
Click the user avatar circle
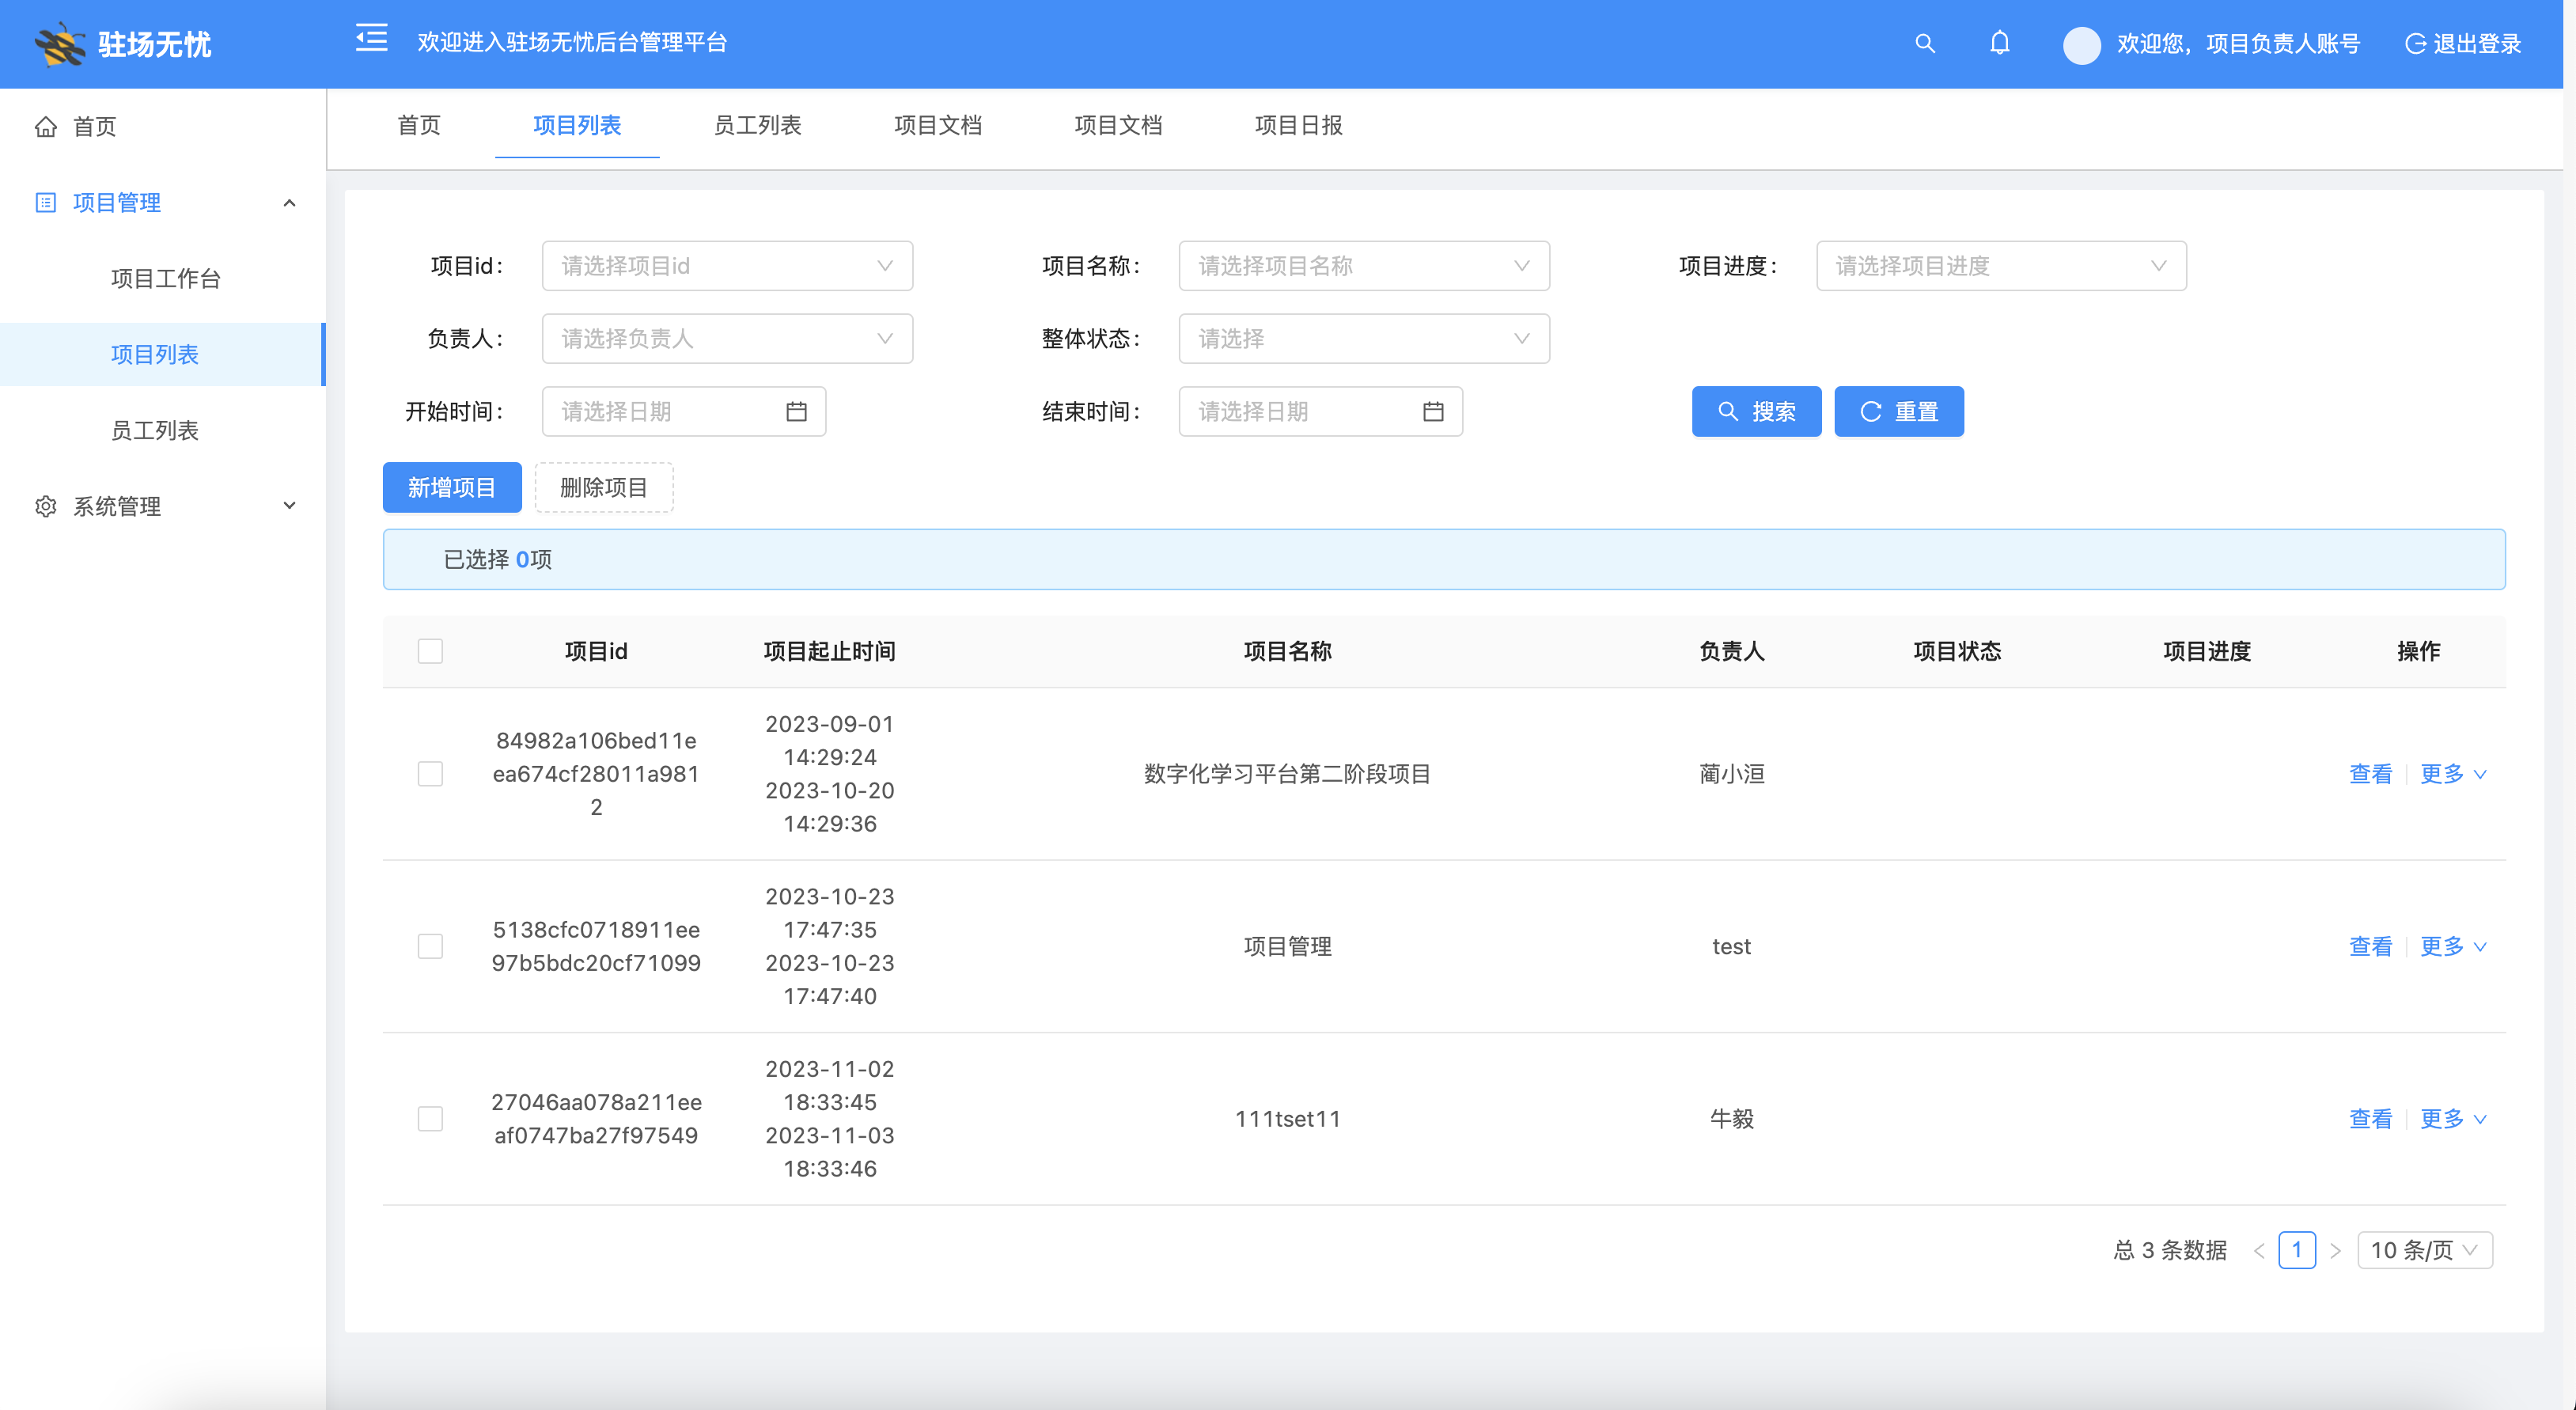click(2081, 45)
